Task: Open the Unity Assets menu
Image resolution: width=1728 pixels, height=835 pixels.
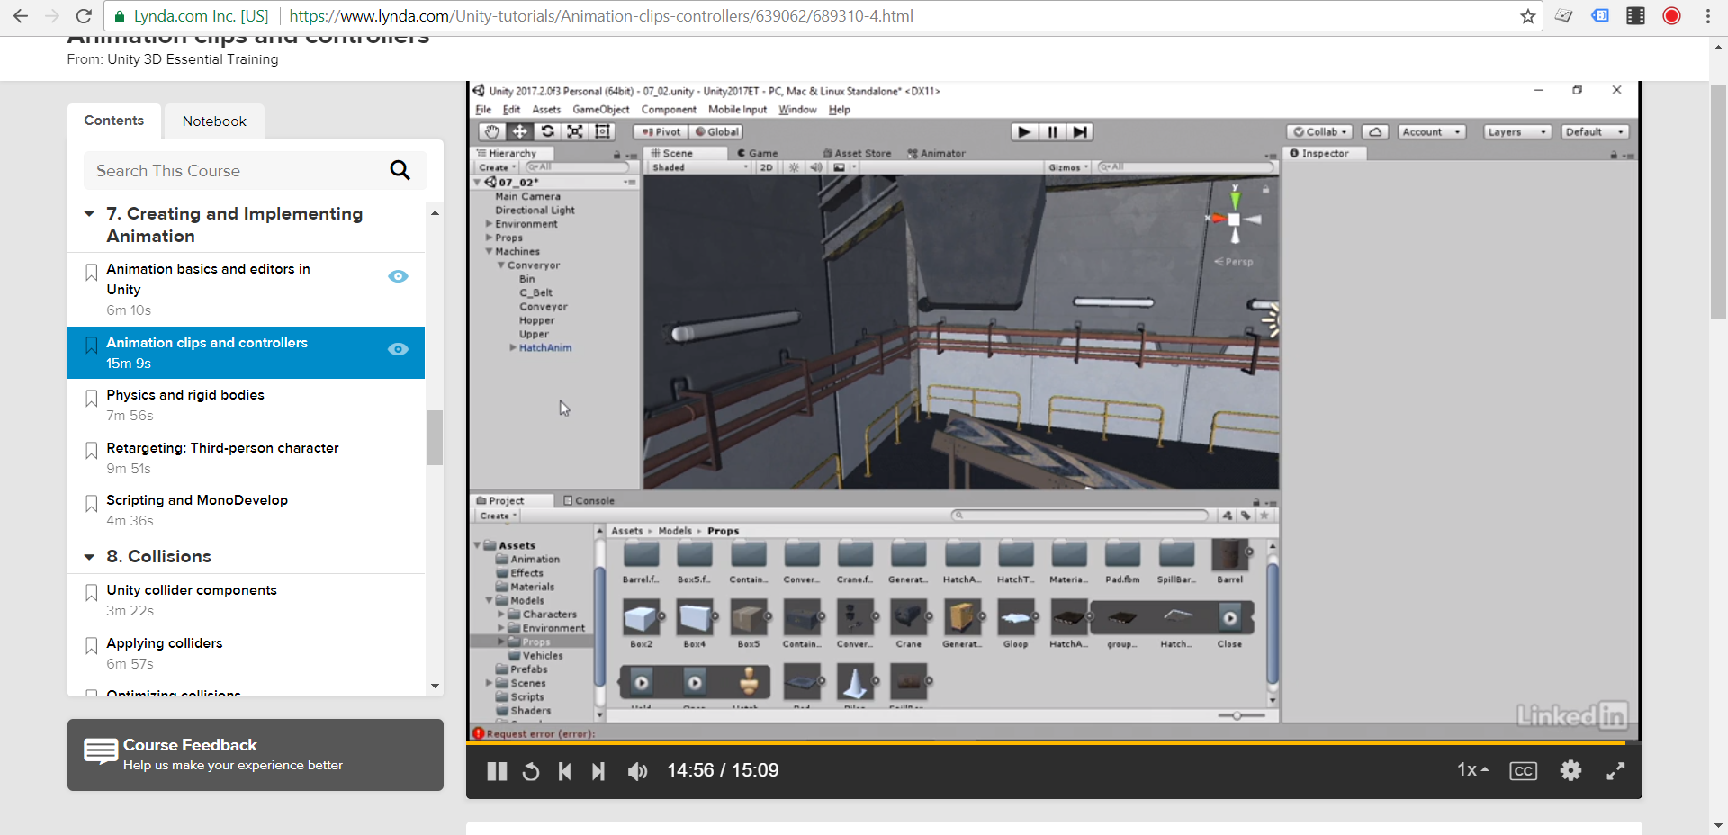Action: point(546,110)
